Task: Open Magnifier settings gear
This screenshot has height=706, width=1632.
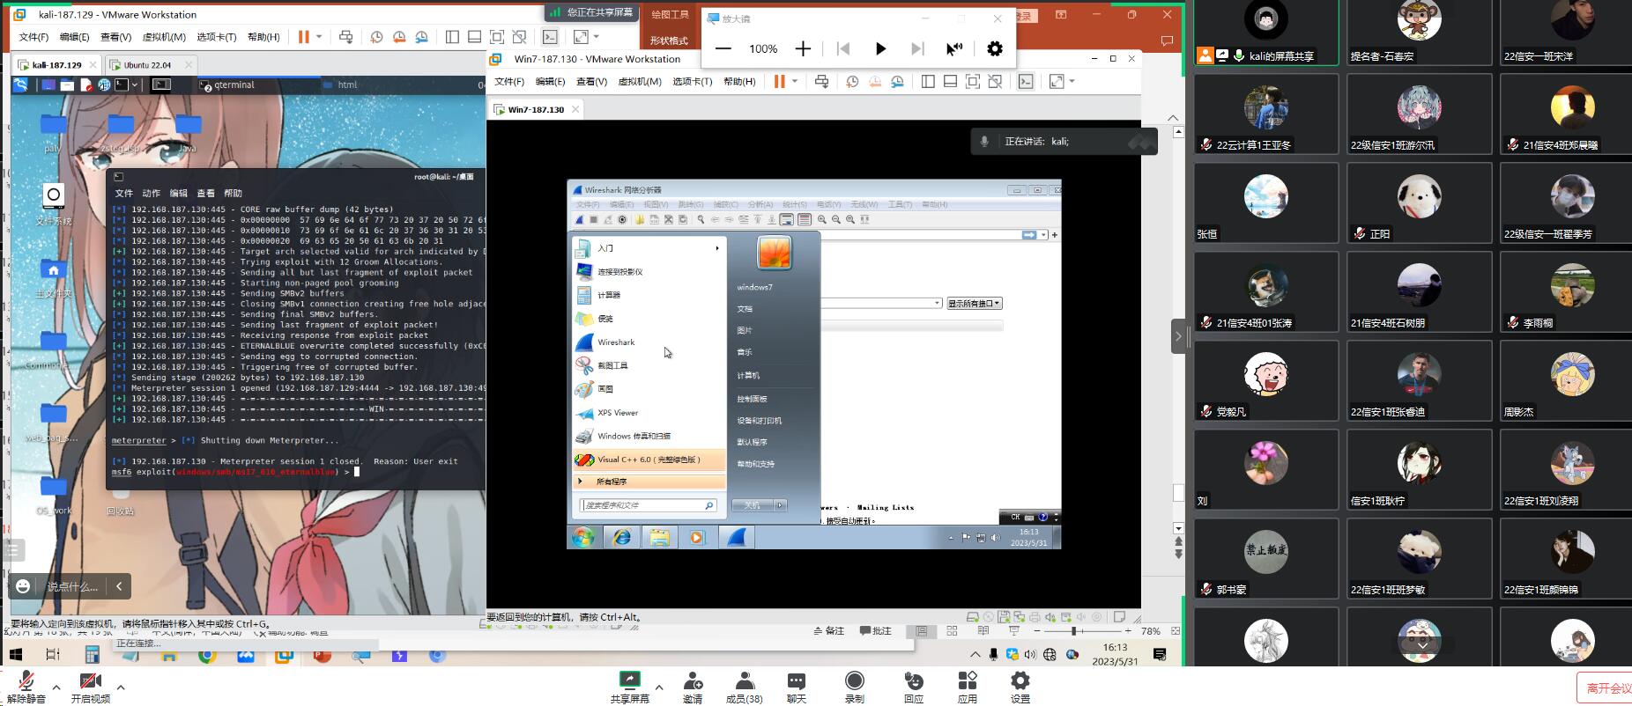Action: pos(995,48)
